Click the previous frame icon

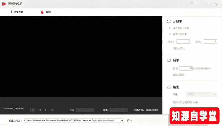click(x=40, y=110)
